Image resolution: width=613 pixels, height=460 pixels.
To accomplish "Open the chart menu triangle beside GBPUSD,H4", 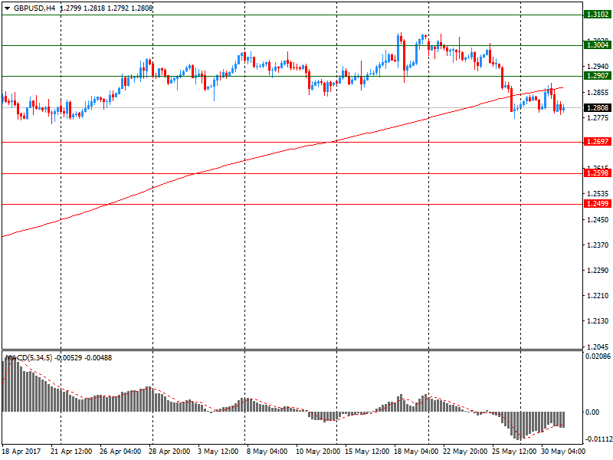I will [7, 8].
